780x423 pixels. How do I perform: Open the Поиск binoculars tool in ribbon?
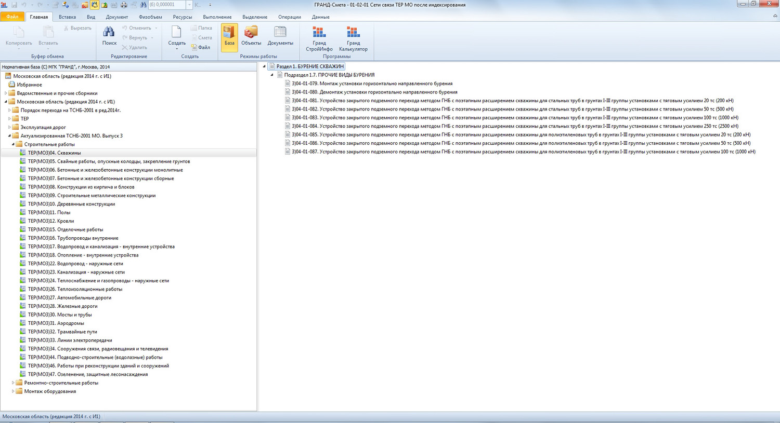pos(109,36)
